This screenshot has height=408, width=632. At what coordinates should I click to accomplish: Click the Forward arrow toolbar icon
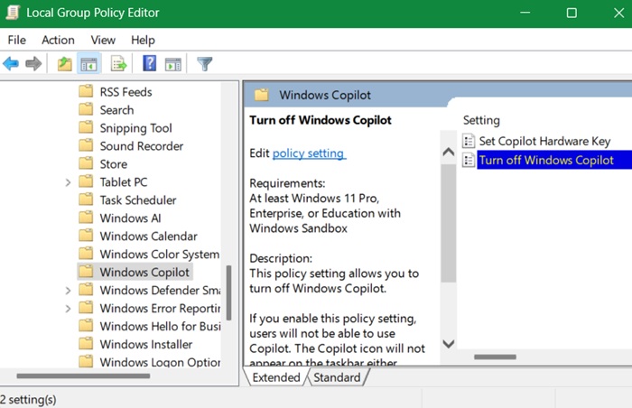(33, 64)
